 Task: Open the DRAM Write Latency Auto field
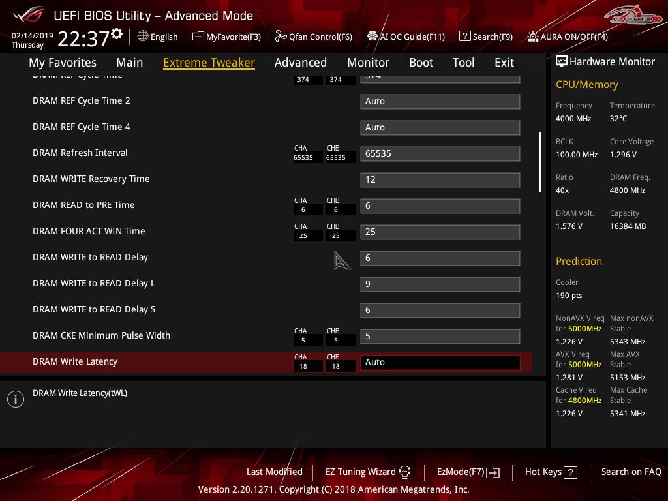point(440,363)
